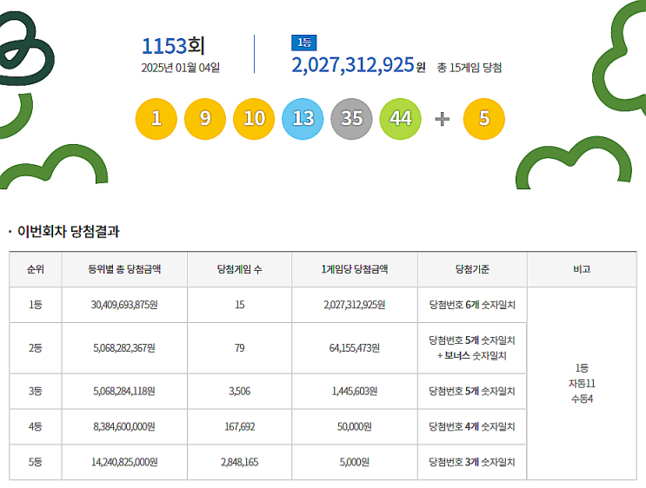Click the green ball number 44

tap(401, 119)
